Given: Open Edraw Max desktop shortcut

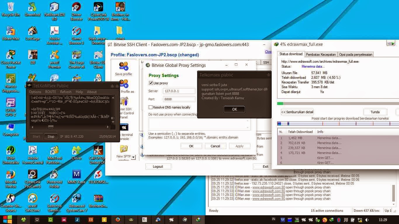Looking at the screenshot, I should 11,33.
